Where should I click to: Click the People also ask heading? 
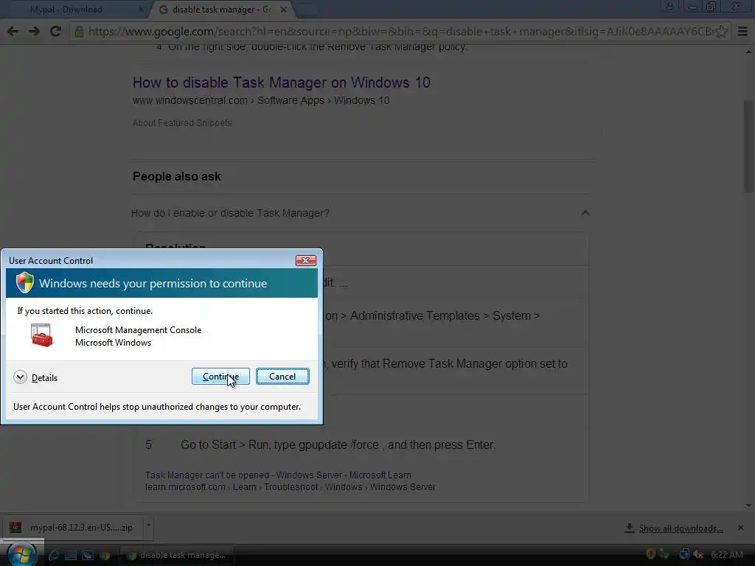[x=177, y=176]
